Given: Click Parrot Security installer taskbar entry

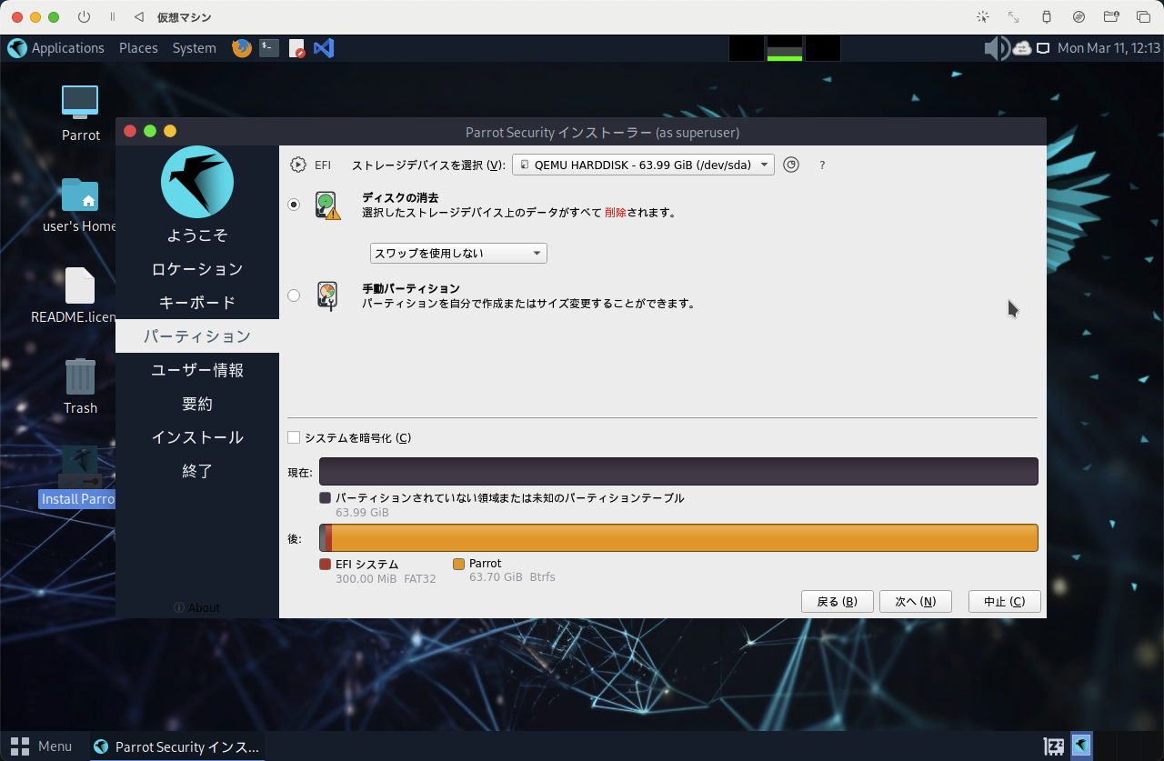Looking at the screenshot, I should click(177, 746).
